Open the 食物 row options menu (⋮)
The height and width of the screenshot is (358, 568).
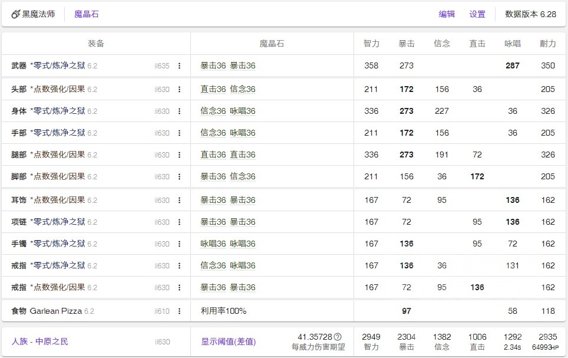click(180, 311)
